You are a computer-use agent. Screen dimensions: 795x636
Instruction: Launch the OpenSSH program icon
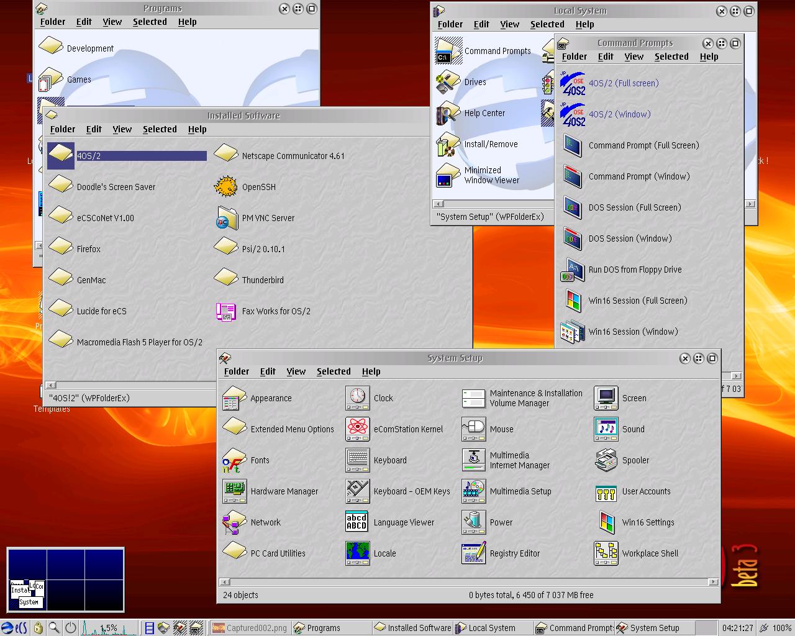coord(226,186)
